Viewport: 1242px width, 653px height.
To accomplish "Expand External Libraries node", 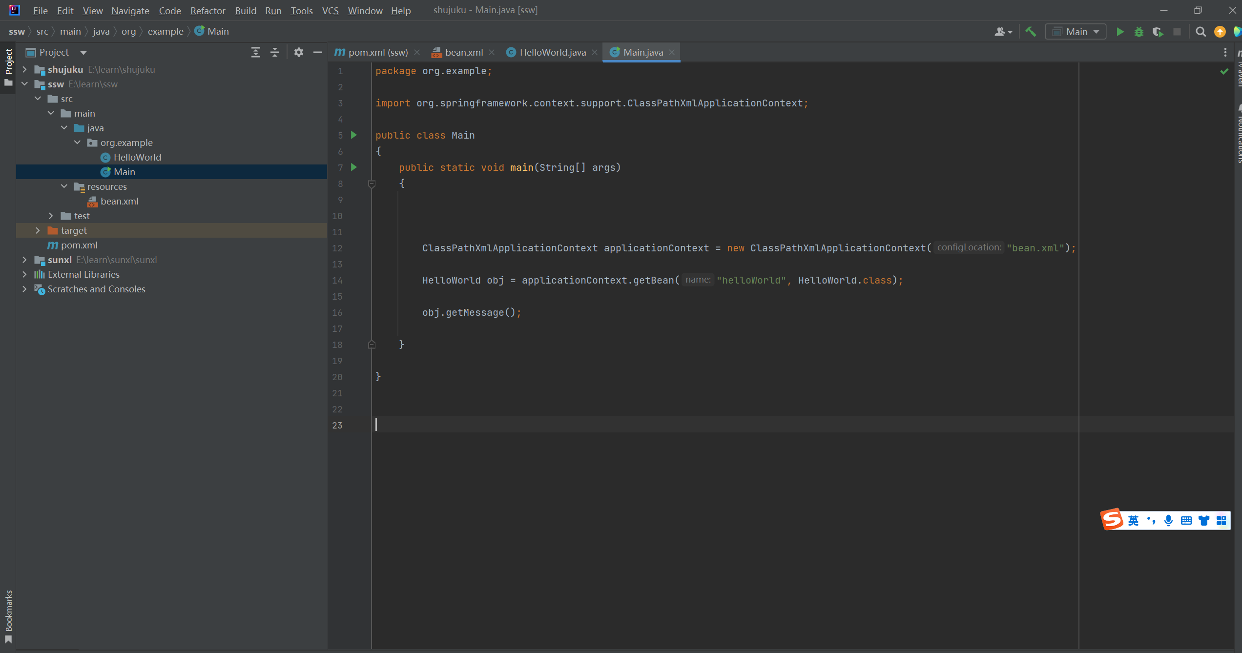I will [24, 274].
